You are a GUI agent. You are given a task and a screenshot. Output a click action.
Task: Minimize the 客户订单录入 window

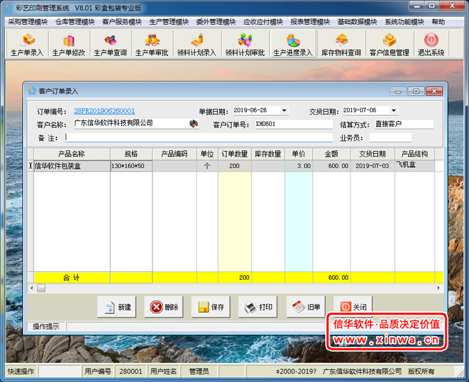click(398, 91)
